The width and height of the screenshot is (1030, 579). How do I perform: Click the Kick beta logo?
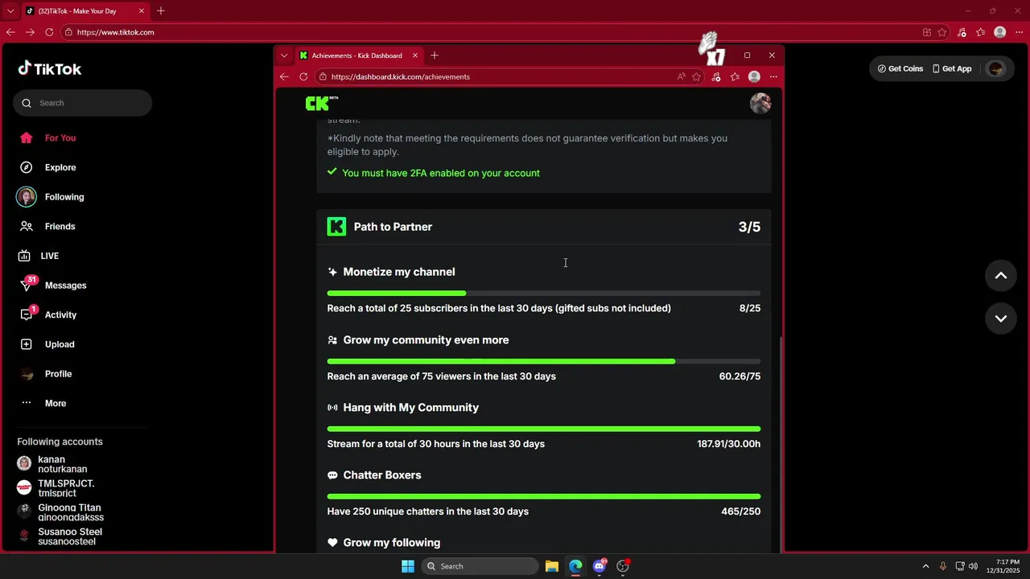coord(322,103)
